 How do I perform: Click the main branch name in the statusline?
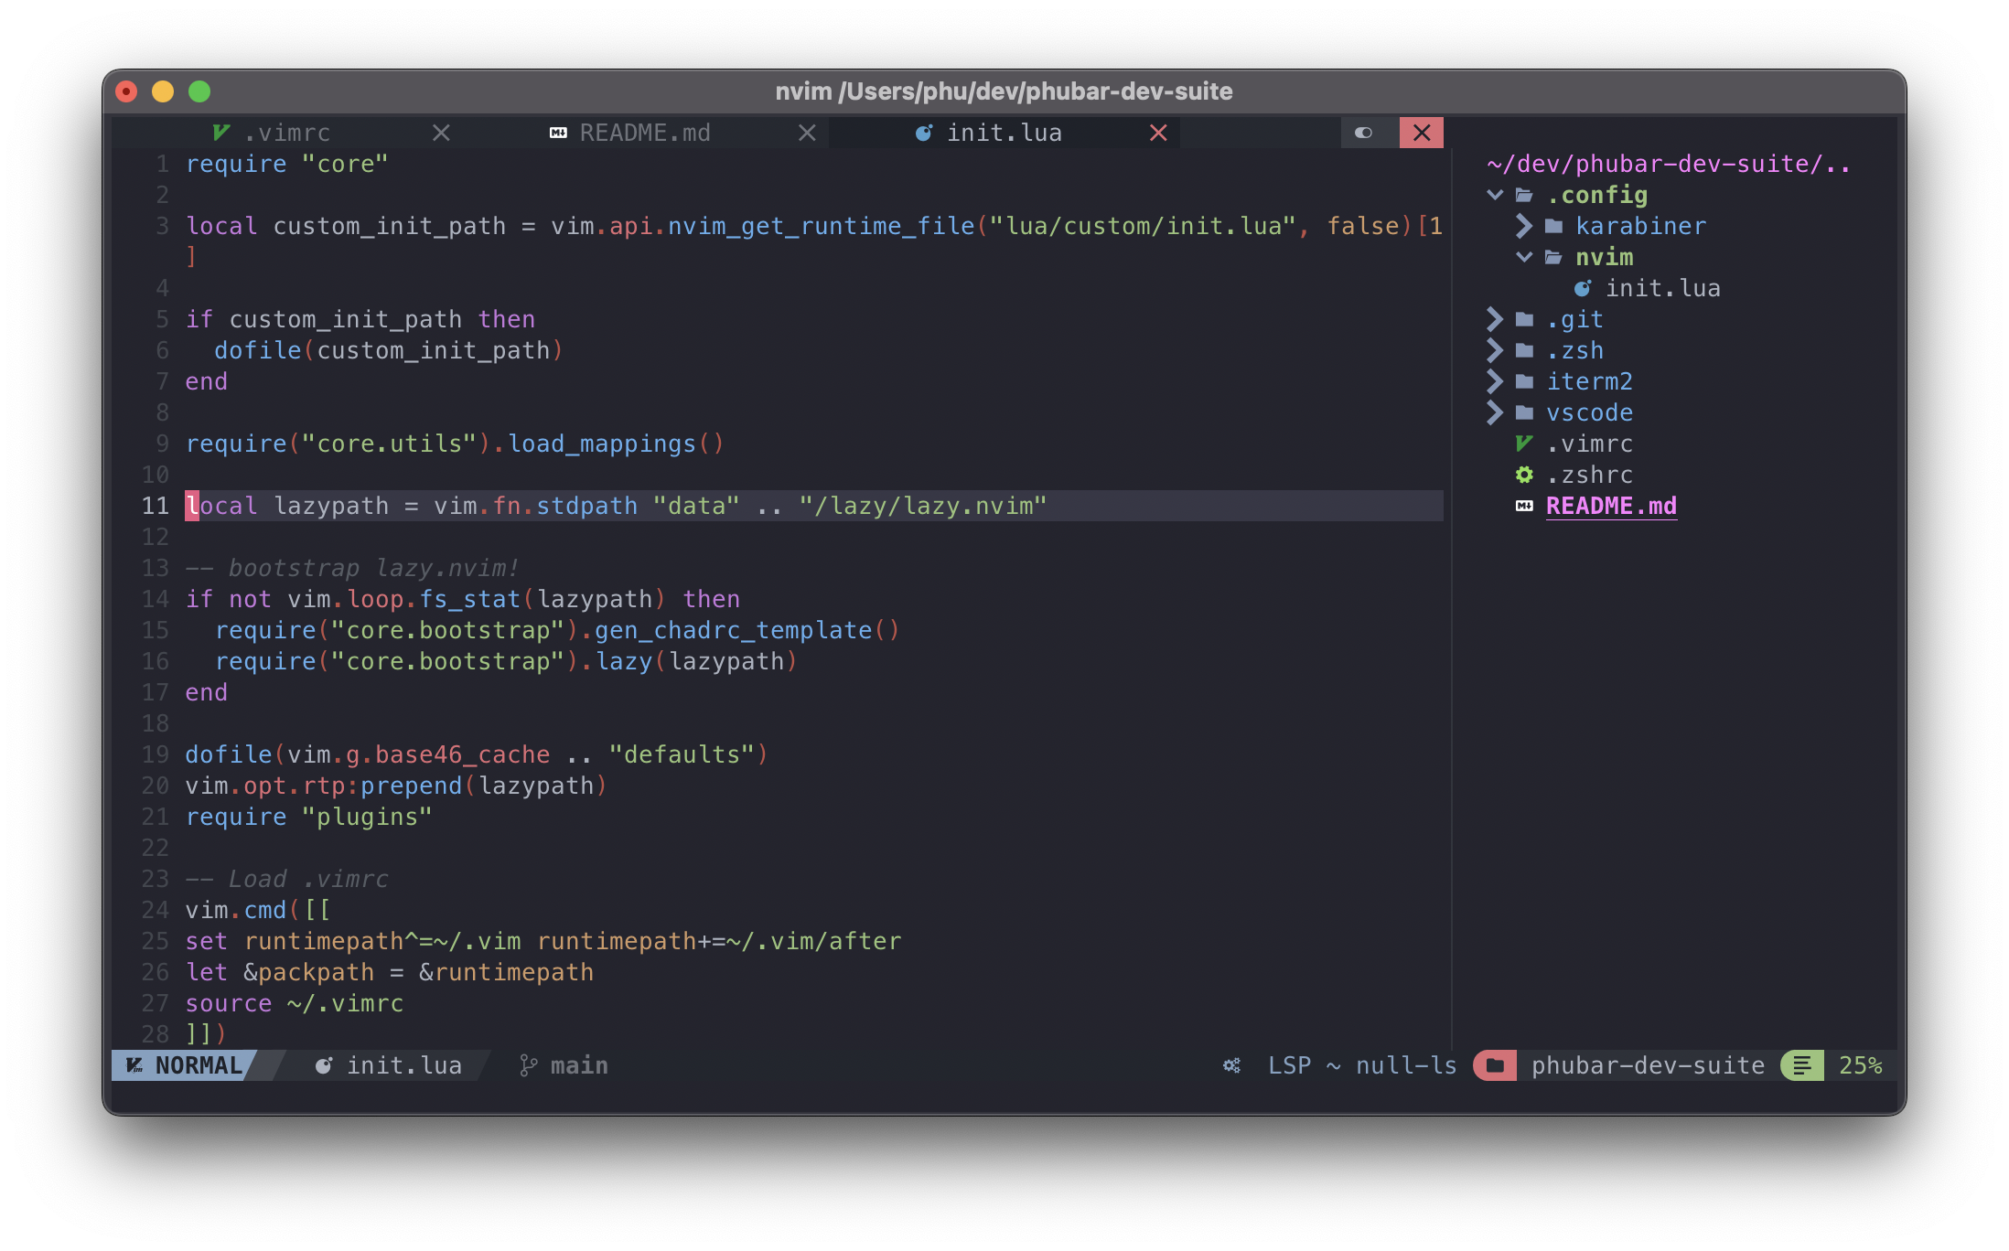click(x=578, y=1064)
